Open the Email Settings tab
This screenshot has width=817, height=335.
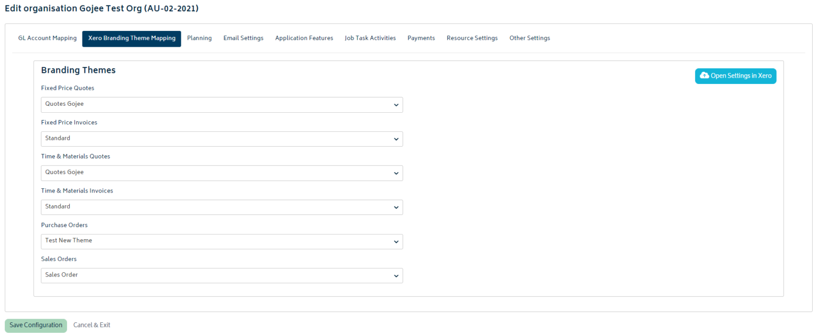[243, 38]
